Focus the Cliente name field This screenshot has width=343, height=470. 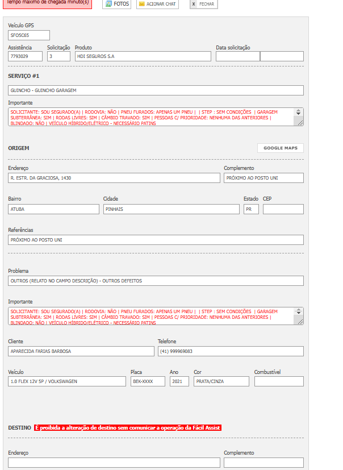tap(81, 351)
